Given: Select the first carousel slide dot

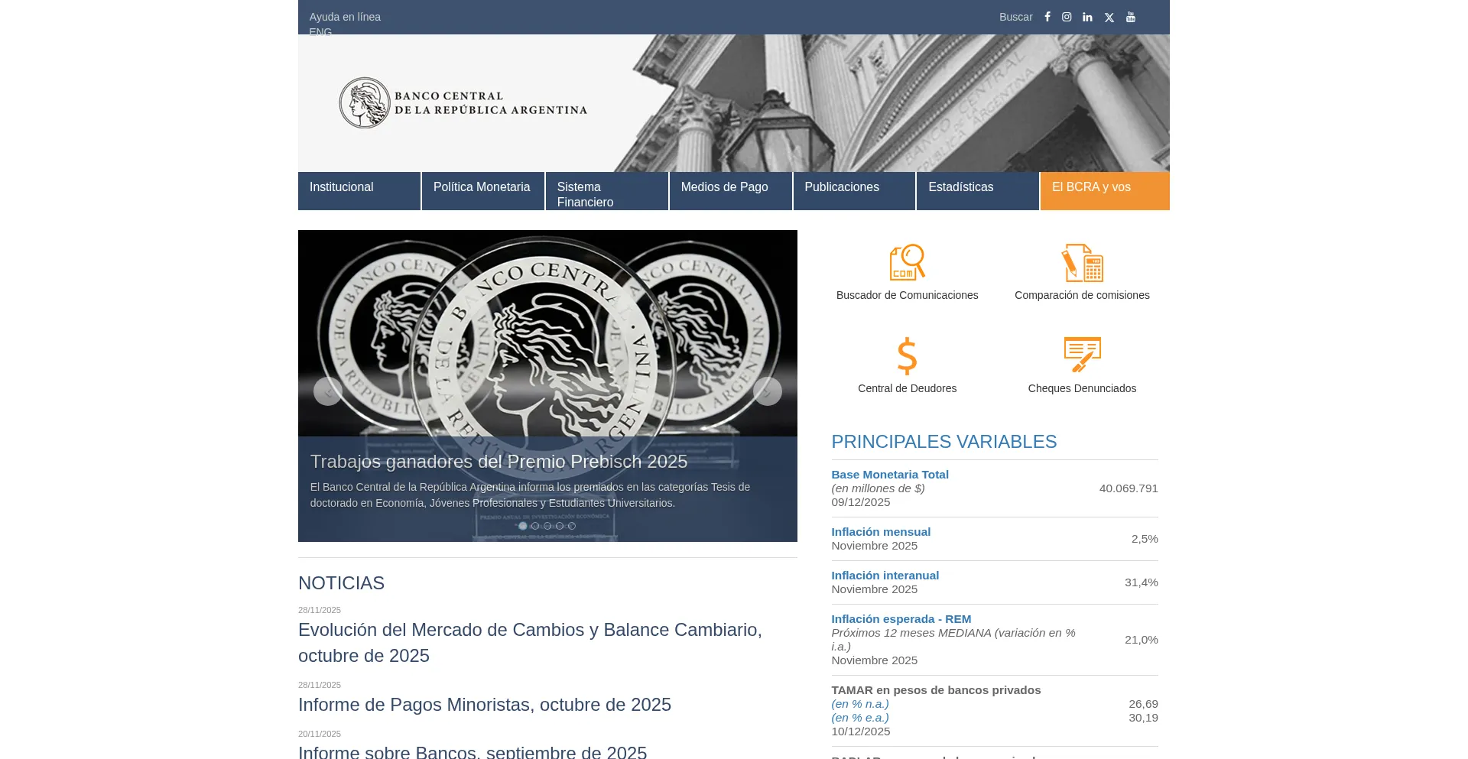Looking at the screenshot, I should (523, 526).
